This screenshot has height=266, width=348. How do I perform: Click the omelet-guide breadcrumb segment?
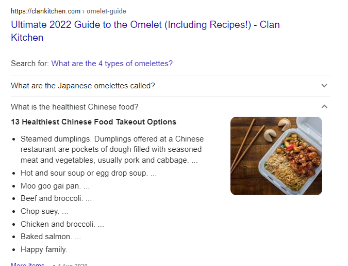click(106, 11)
